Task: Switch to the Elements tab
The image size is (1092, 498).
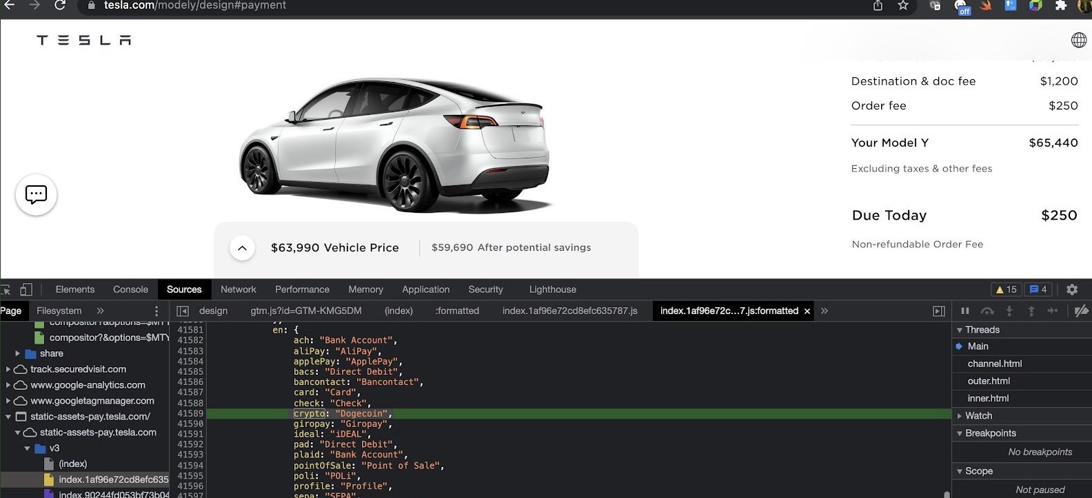Action: pyautogui.click(x=75, y=289)
